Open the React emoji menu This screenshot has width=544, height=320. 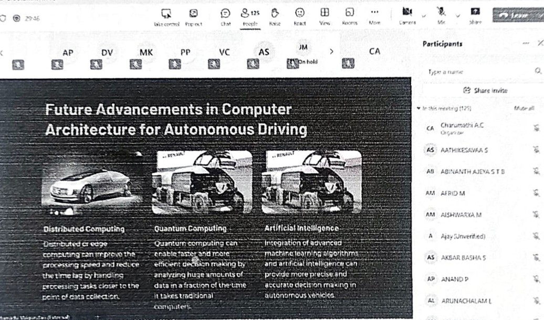tap(300, 14)
